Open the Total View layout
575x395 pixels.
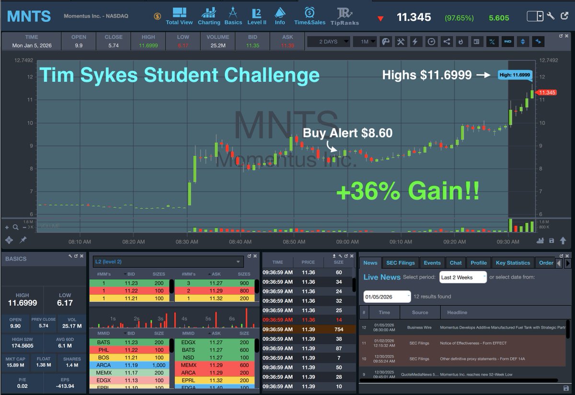(179, 16)
